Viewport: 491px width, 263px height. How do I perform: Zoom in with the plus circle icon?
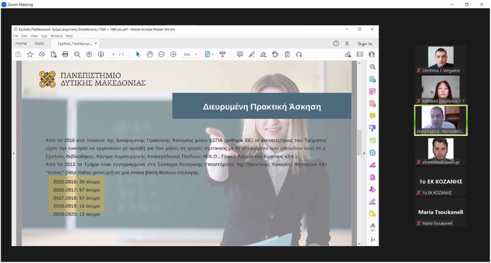pyautogui.click(x=173, y=55)
